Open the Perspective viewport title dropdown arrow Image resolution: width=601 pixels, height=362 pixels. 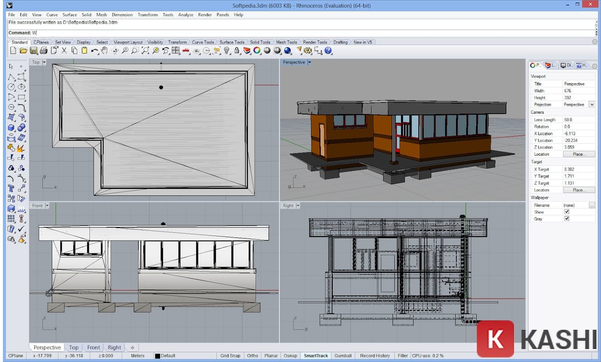[310, 62]
